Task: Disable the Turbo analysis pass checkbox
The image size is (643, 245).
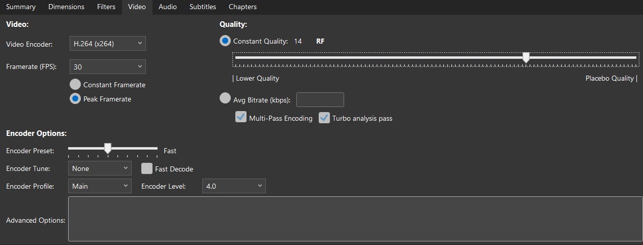Action: (x=324, y=118)
